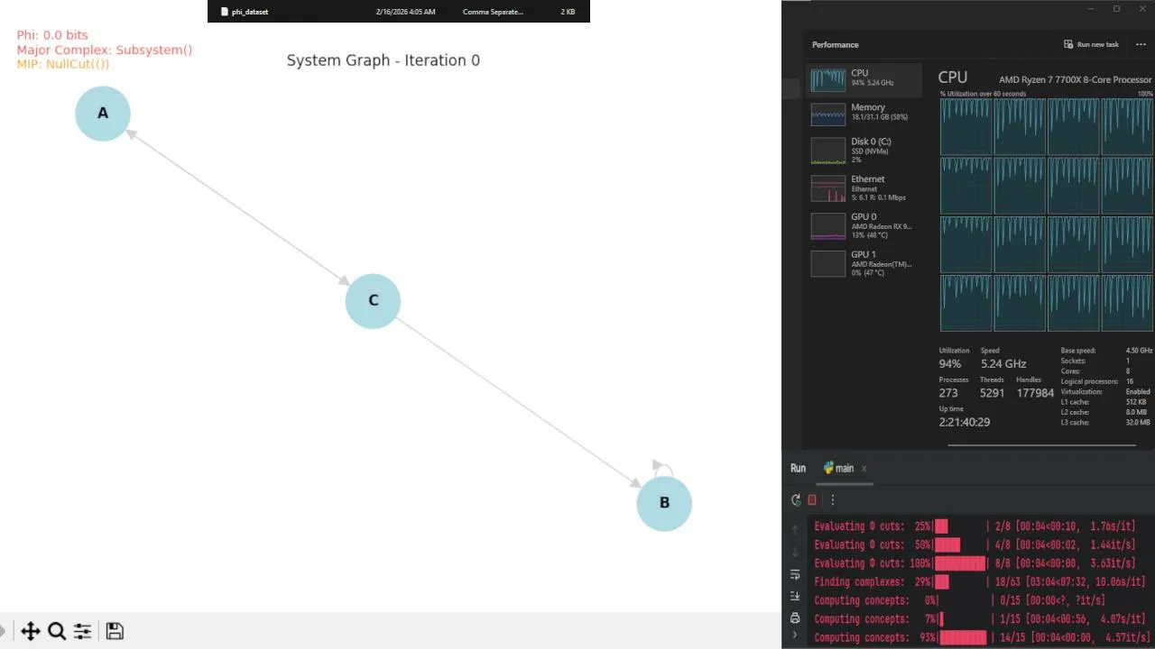The width and height of the screenshot is (1155, 649).
Task: Toggle soft-wrap in the Run console
Action: point(795,574)
